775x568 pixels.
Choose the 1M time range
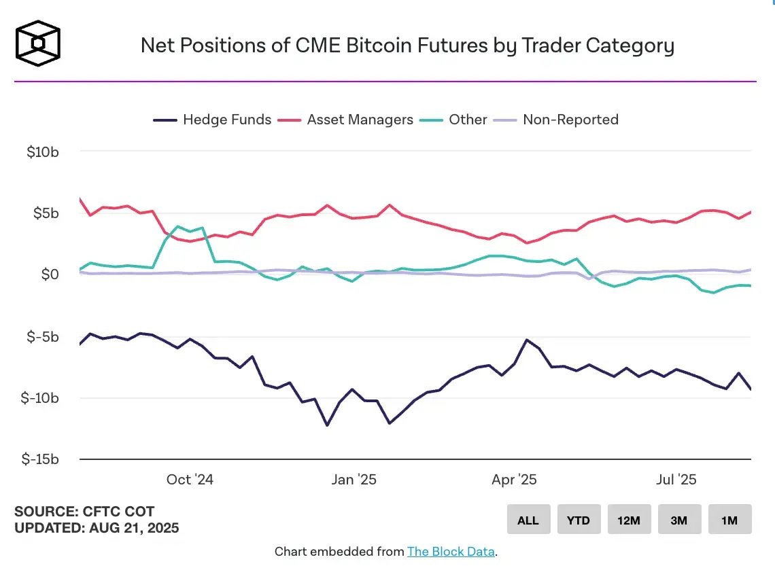coord(729,520)
